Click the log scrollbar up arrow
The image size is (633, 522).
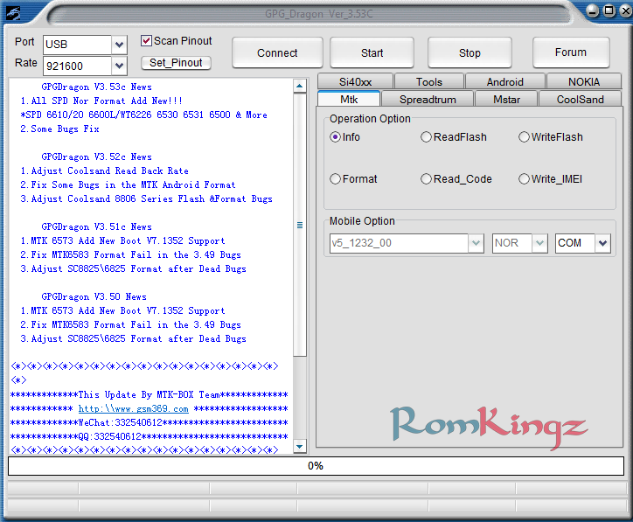[x=300, y=86]
